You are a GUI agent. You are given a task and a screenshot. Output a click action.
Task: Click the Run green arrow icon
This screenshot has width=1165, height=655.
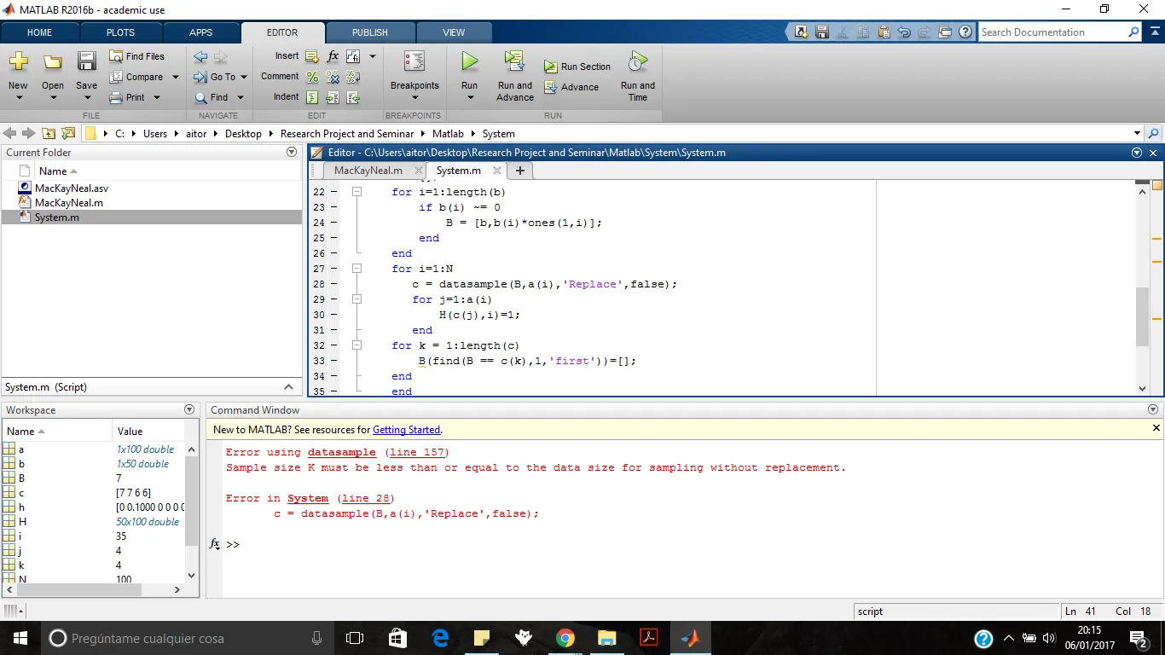click(469, 62)
